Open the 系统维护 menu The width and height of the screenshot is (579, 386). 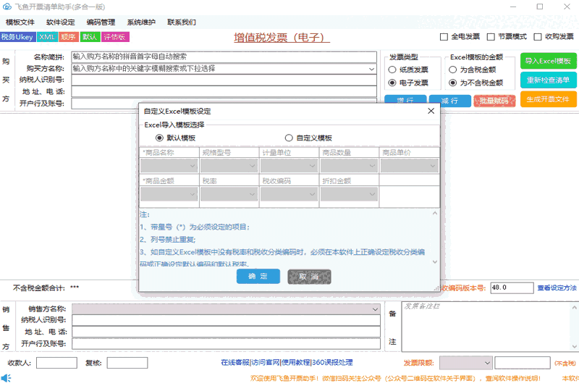point(141,22)
